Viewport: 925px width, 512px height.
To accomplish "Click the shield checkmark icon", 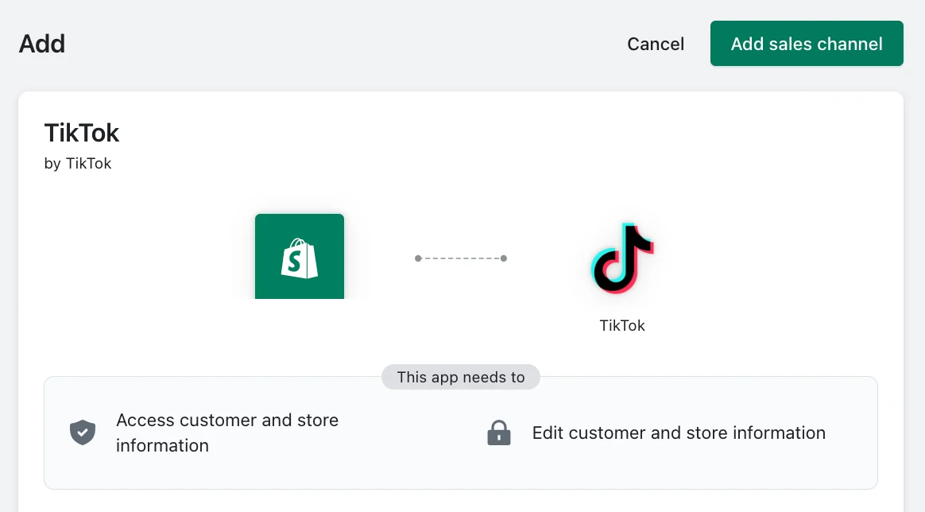I will pyautogui.click(x=83, y=432).
